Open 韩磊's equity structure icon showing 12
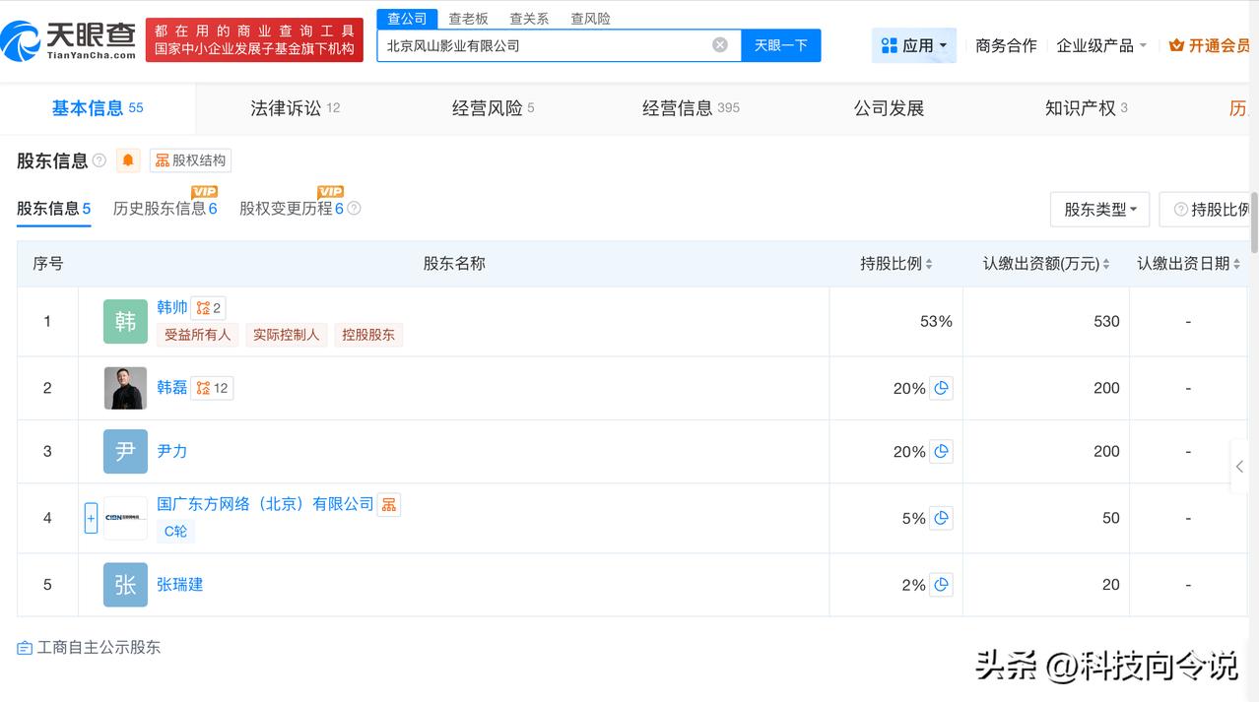The height and width of the screenshot is (702, 1259). tap(212, 388)
